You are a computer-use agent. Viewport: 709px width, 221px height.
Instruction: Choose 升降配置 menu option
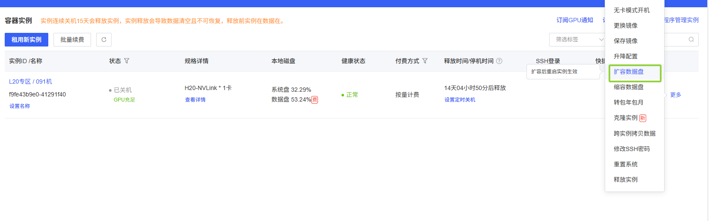coord(635,56)
